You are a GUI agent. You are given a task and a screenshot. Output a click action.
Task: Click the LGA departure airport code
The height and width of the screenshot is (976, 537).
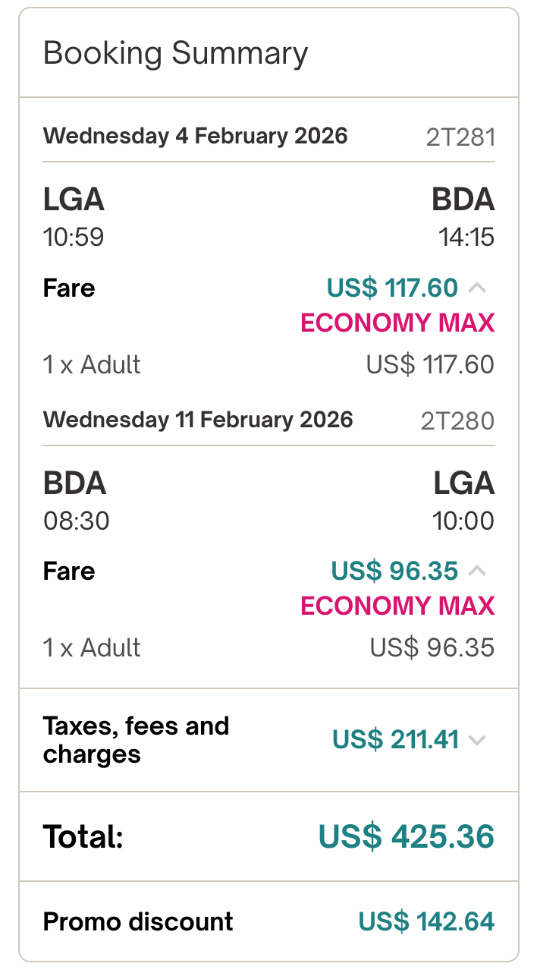pos(74,200)
